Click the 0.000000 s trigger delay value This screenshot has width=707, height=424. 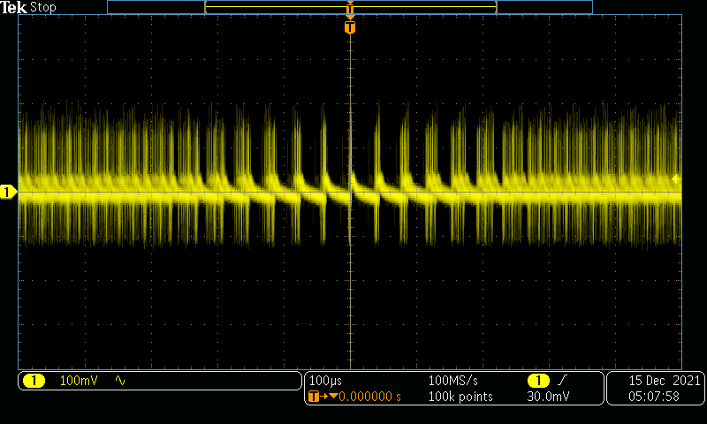(x=369, y=397)
